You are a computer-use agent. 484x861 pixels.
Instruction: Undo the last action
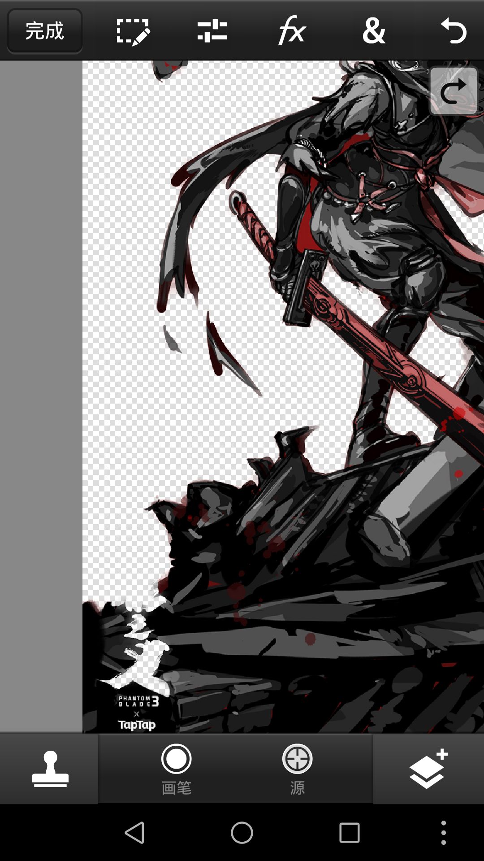[454, 31]
